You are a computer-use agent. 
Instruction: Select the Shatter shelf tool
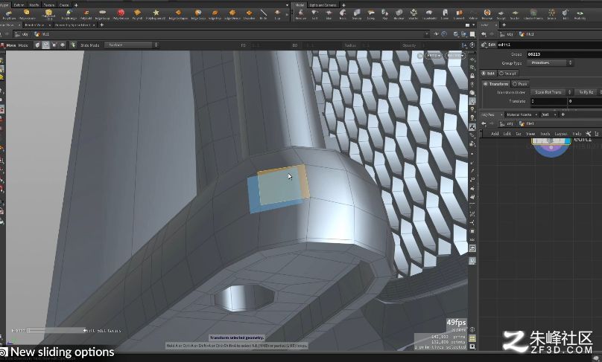[x=414, y=15]
